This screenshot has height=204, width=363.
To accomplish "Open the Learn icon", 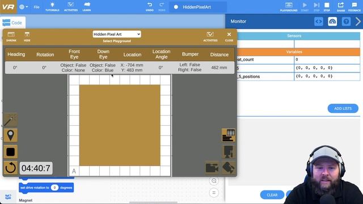I will 87,7.
